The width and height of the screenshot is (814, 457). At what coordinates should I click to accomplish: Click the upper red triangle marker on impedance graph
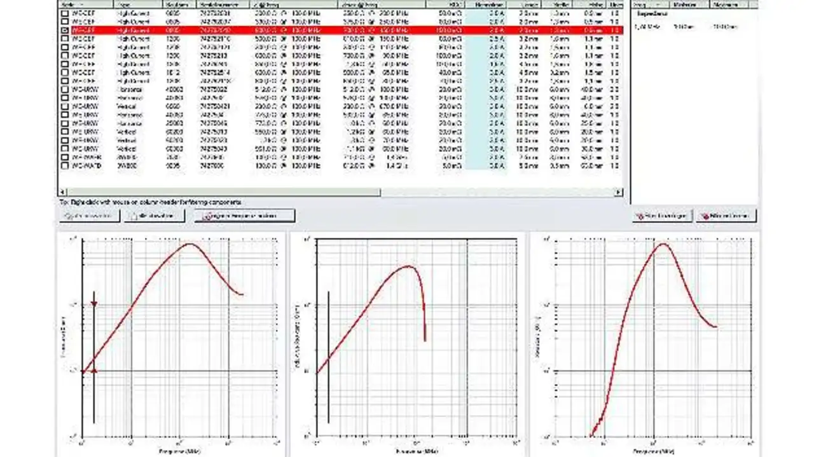coord(94,304)
